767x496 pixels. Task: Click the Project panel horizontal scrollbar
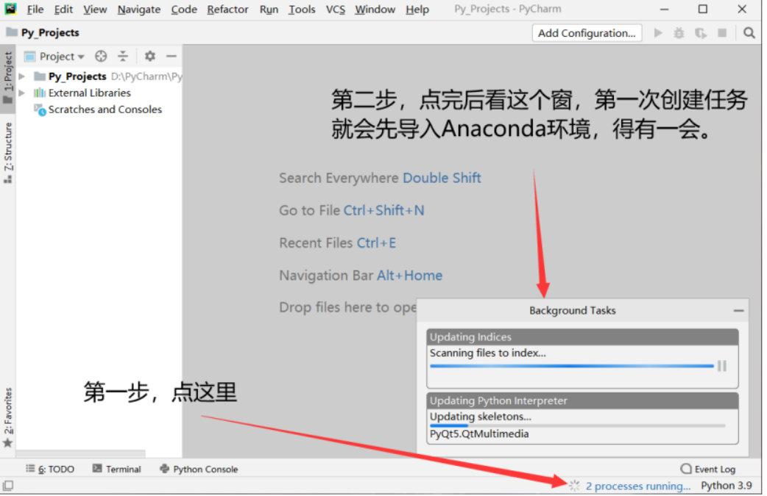pos(81,453)
